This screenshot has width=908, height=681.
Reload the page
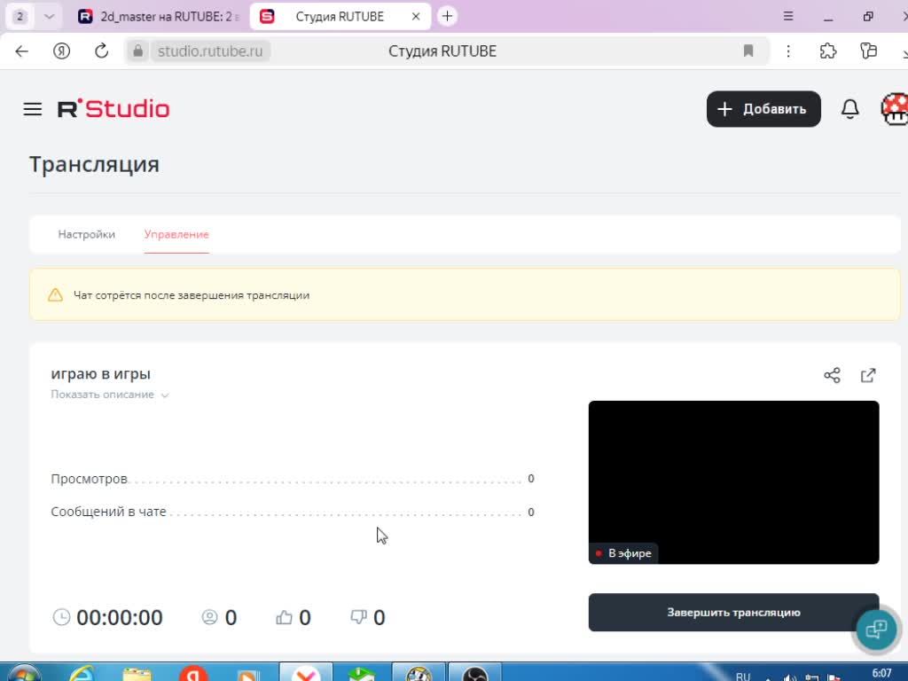click(101, 51)
